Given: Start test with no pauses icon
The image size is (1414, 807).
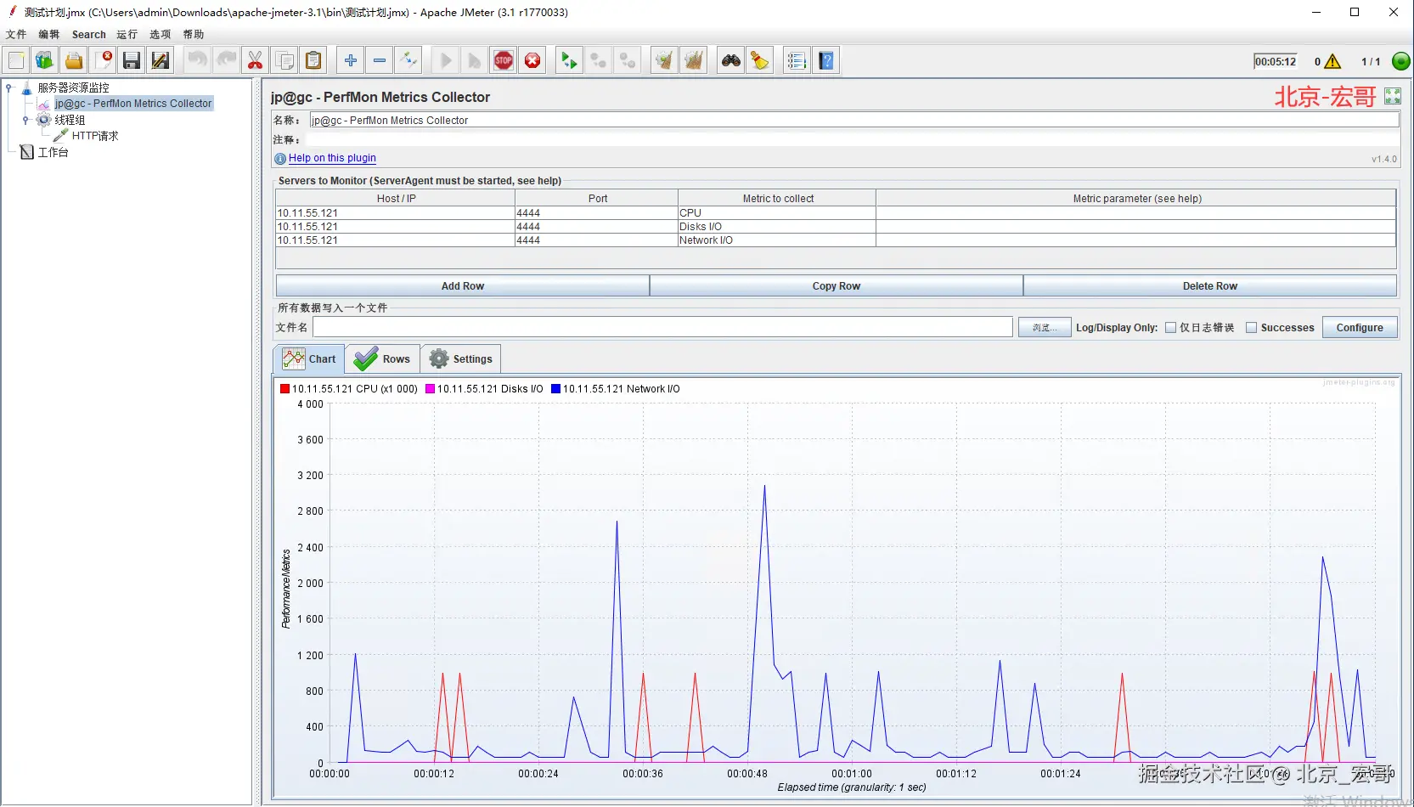Looking at the screenshot, I should click(x=475, y=60).
